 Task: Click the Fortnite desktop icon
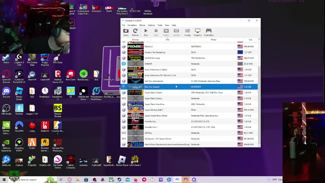point(19,110)
